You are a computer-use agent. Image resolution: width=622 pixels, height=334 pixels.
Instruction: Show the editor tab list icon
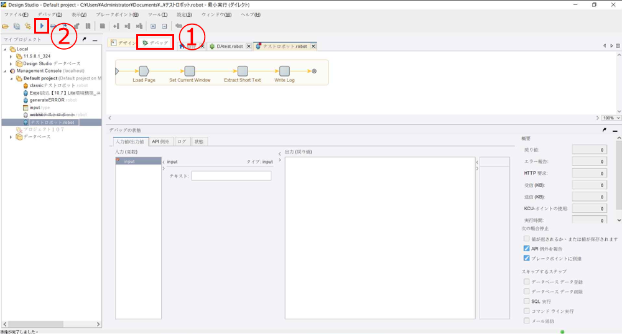click(x=618, y=45)
